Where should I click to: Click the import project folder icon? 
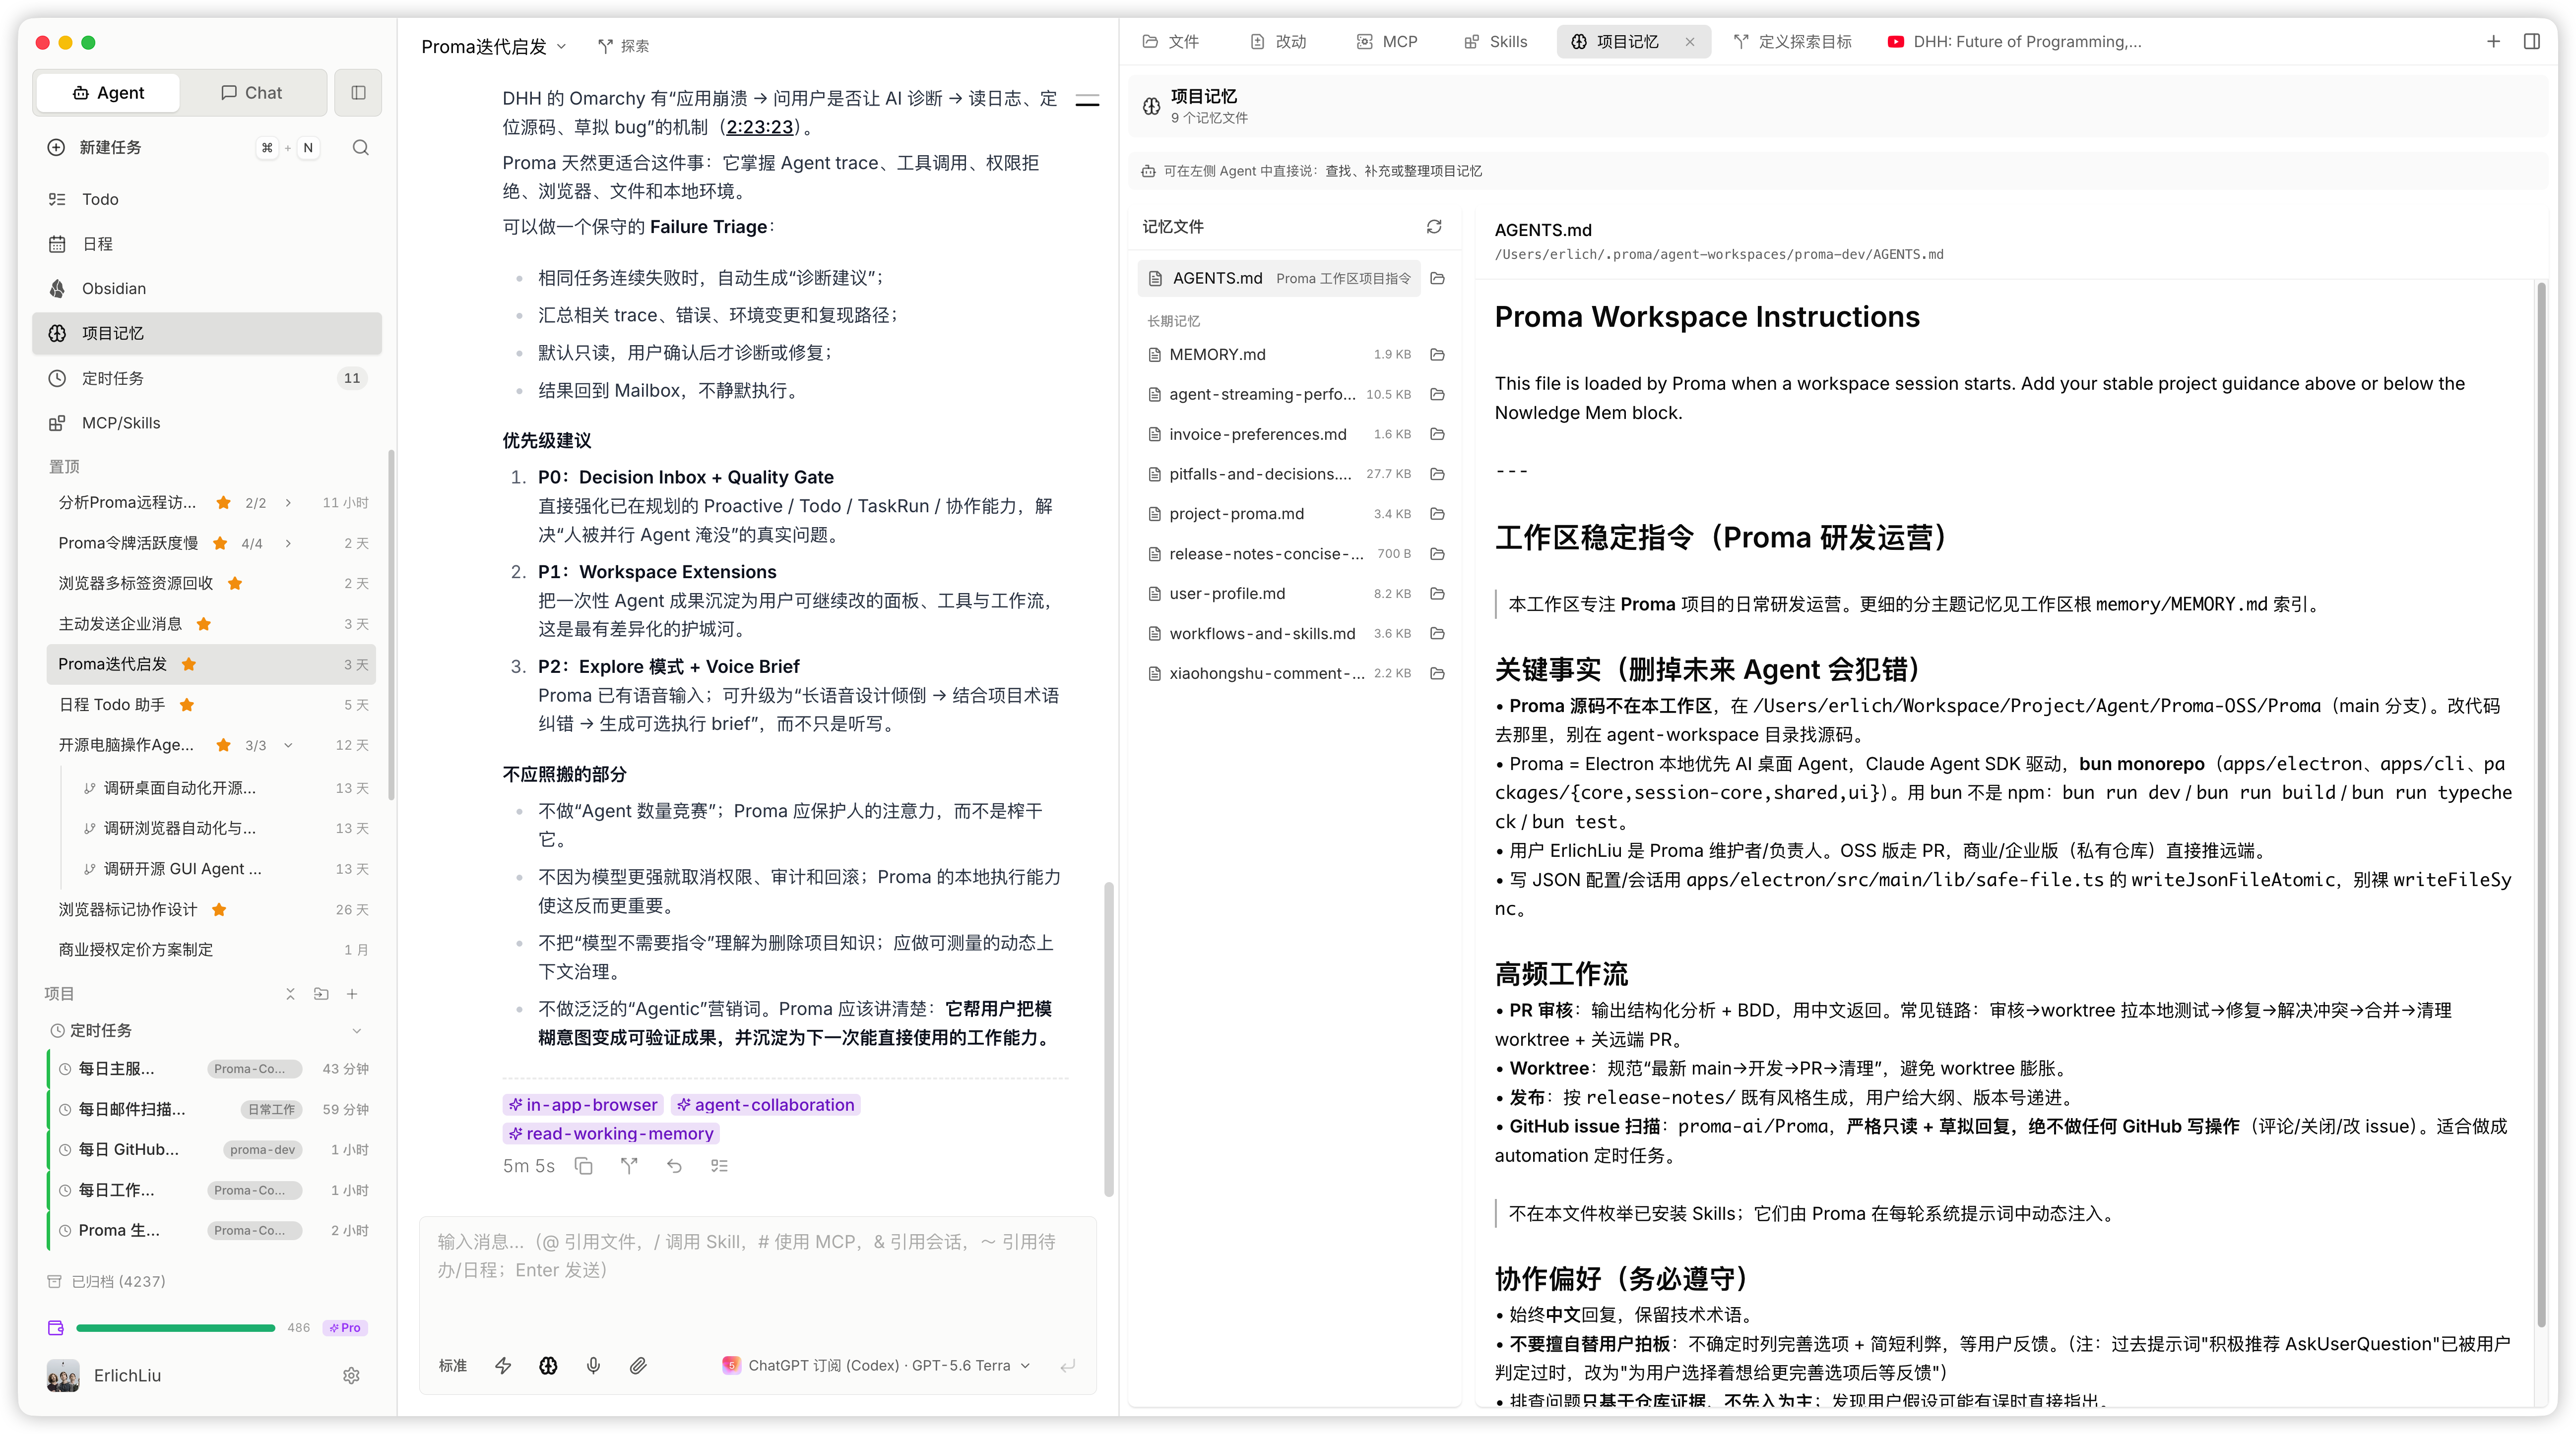coord(321,993)
